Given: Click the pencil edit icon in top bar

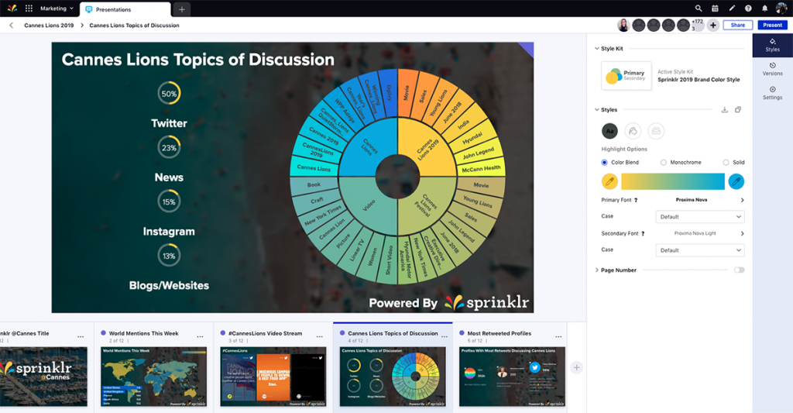Looking at the screenshot, I should click(x=732, y=9).
